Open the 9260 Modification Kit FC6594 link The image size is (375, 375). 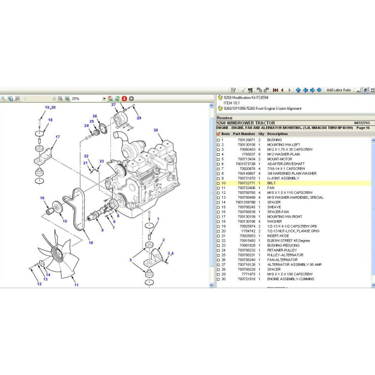pos(246,97)
